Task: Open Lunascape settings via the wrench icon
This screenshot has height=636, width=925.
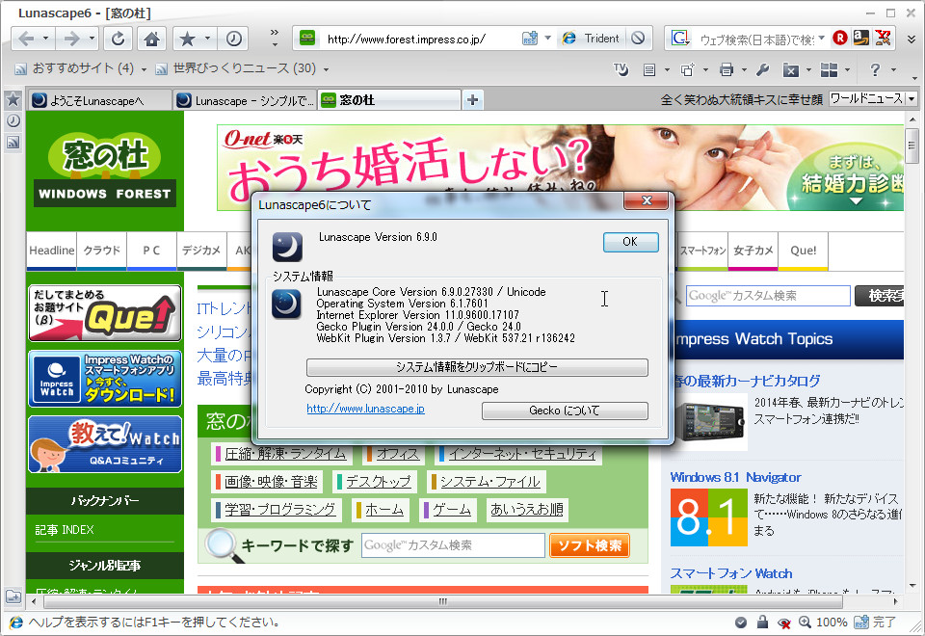Action: tap(764, 70)
